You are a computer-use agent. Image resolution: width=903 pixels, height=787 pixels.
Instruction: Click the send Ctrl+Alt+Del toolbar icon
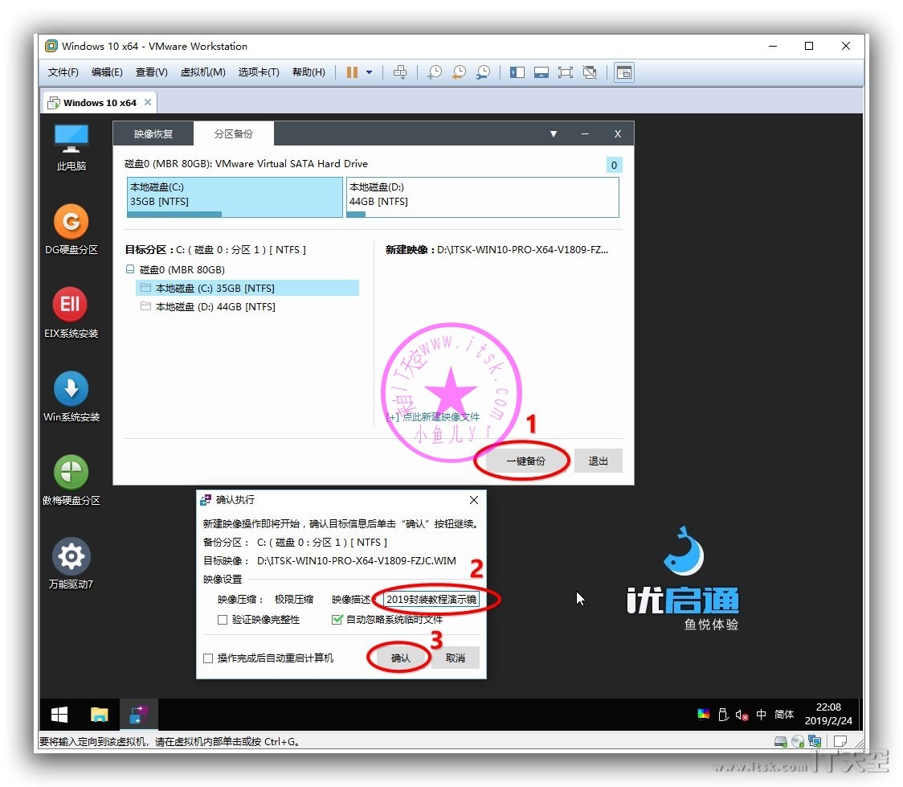click(x=399, y=72)
